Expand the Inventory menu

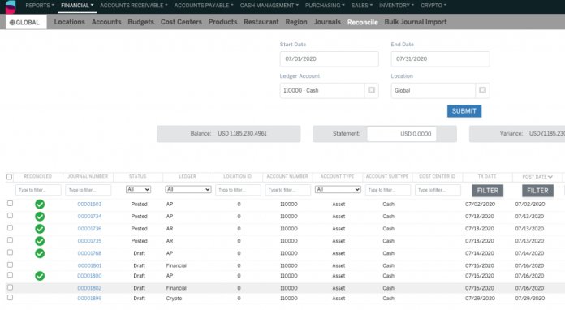pos(396,6)
